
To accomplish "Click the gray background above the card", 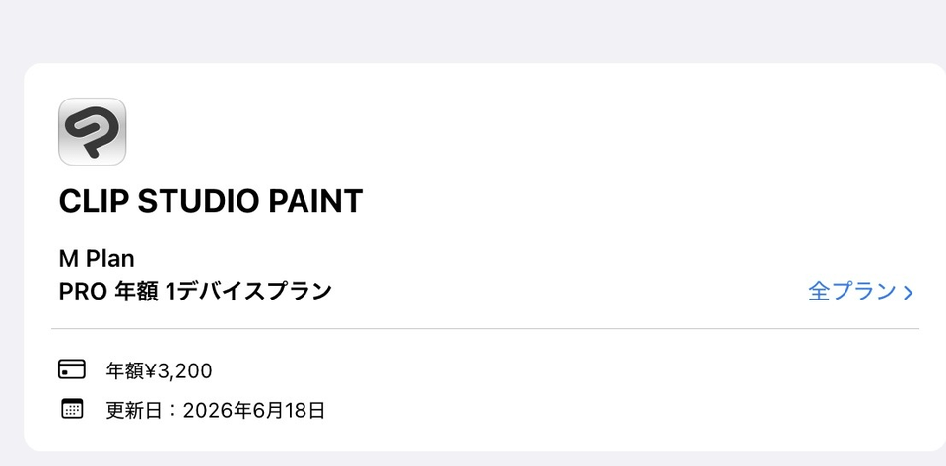I will coord(473,30).
